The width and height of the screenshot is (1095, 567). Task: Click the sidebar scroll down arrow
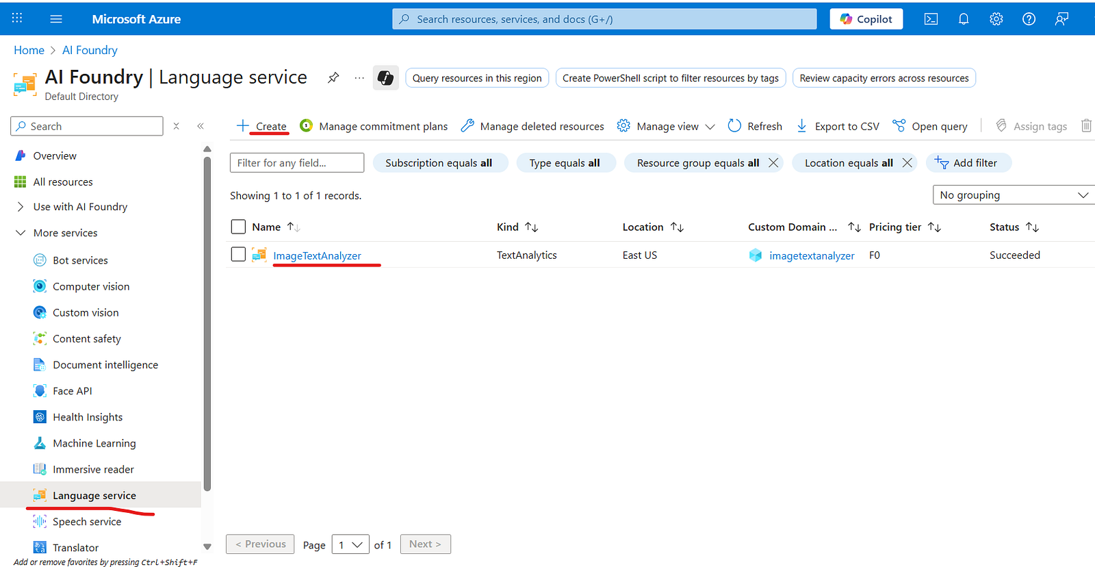pos(207,546)
